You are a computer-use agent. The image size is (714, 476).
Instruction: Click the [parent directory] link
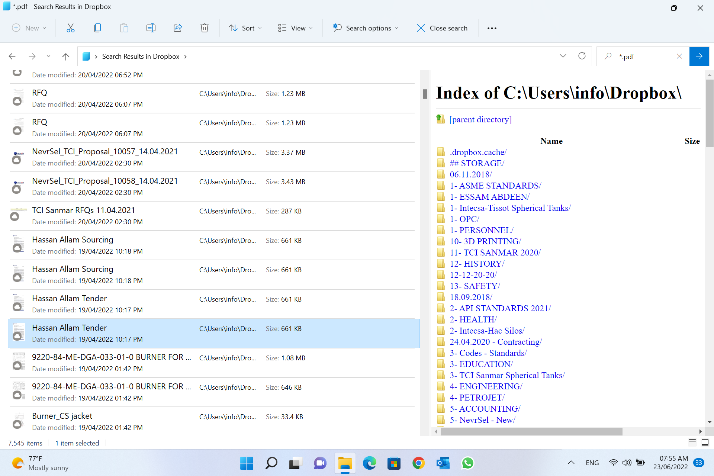[480, 119]
